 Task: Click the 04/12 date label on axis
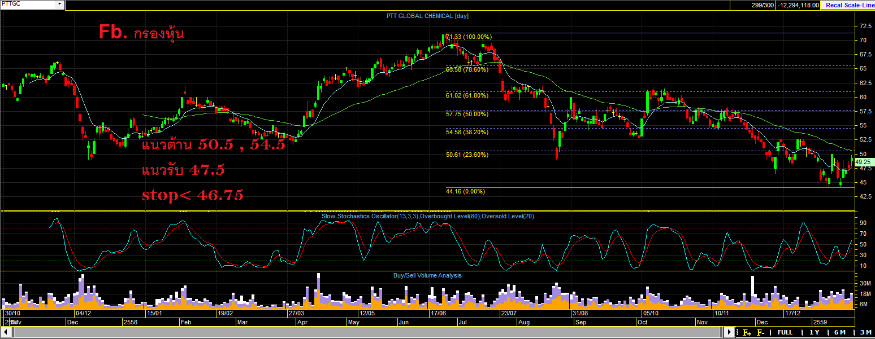point(83,312)
